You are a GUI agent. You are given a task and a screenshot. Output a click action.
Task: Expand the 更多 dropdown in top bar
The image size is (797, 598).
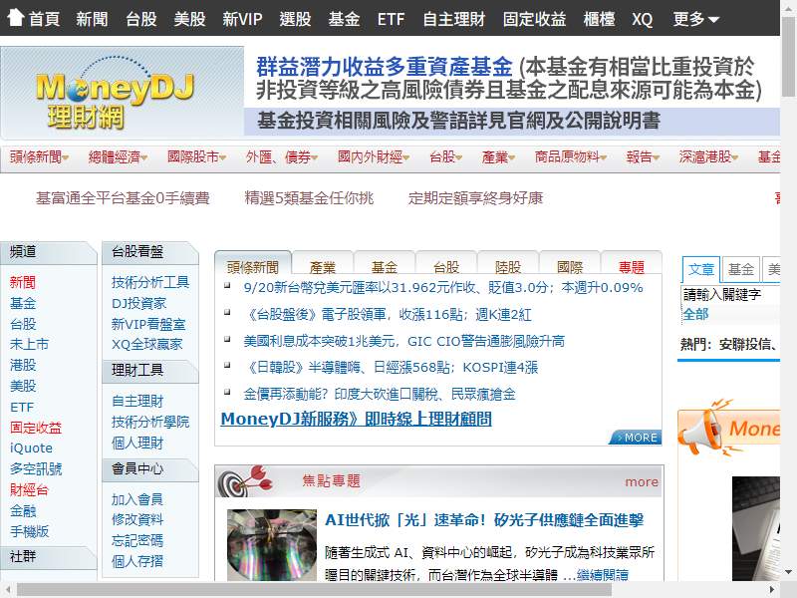(x=695, y=19)
